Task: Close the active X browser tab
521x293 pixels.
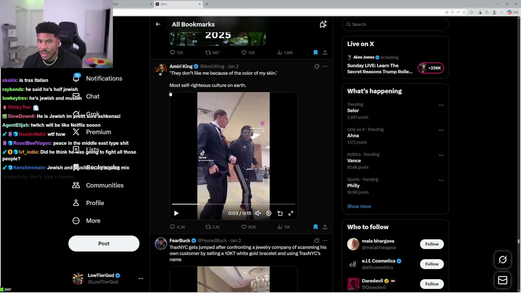Action: point(199,4)
